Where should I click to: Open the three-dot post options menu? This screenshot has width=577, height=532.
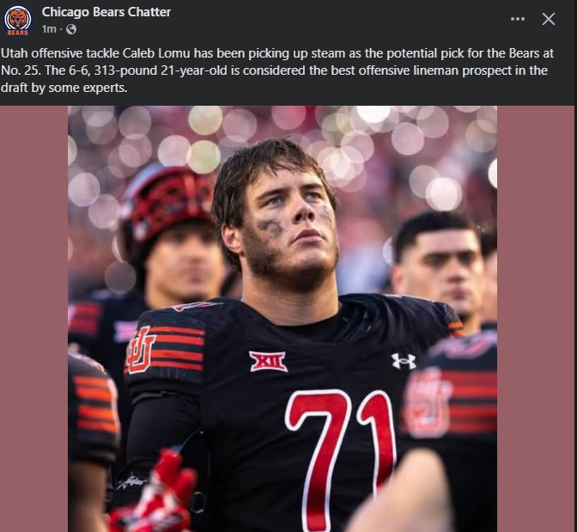pos(517,19)
